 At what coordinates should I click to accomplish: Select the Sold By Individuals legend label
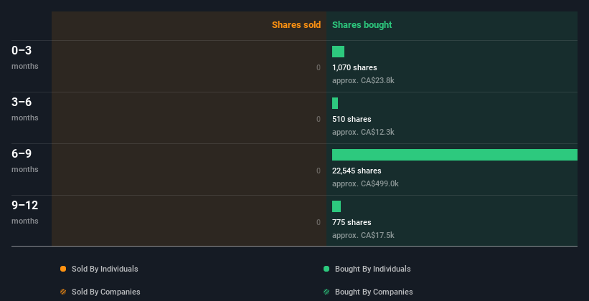(x=105, y=269)
